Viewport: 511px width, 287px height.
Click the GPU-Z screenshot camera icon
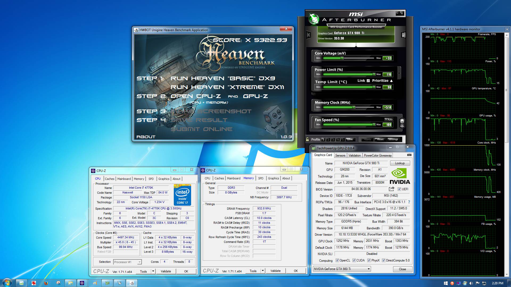click(x=409, y=155)
